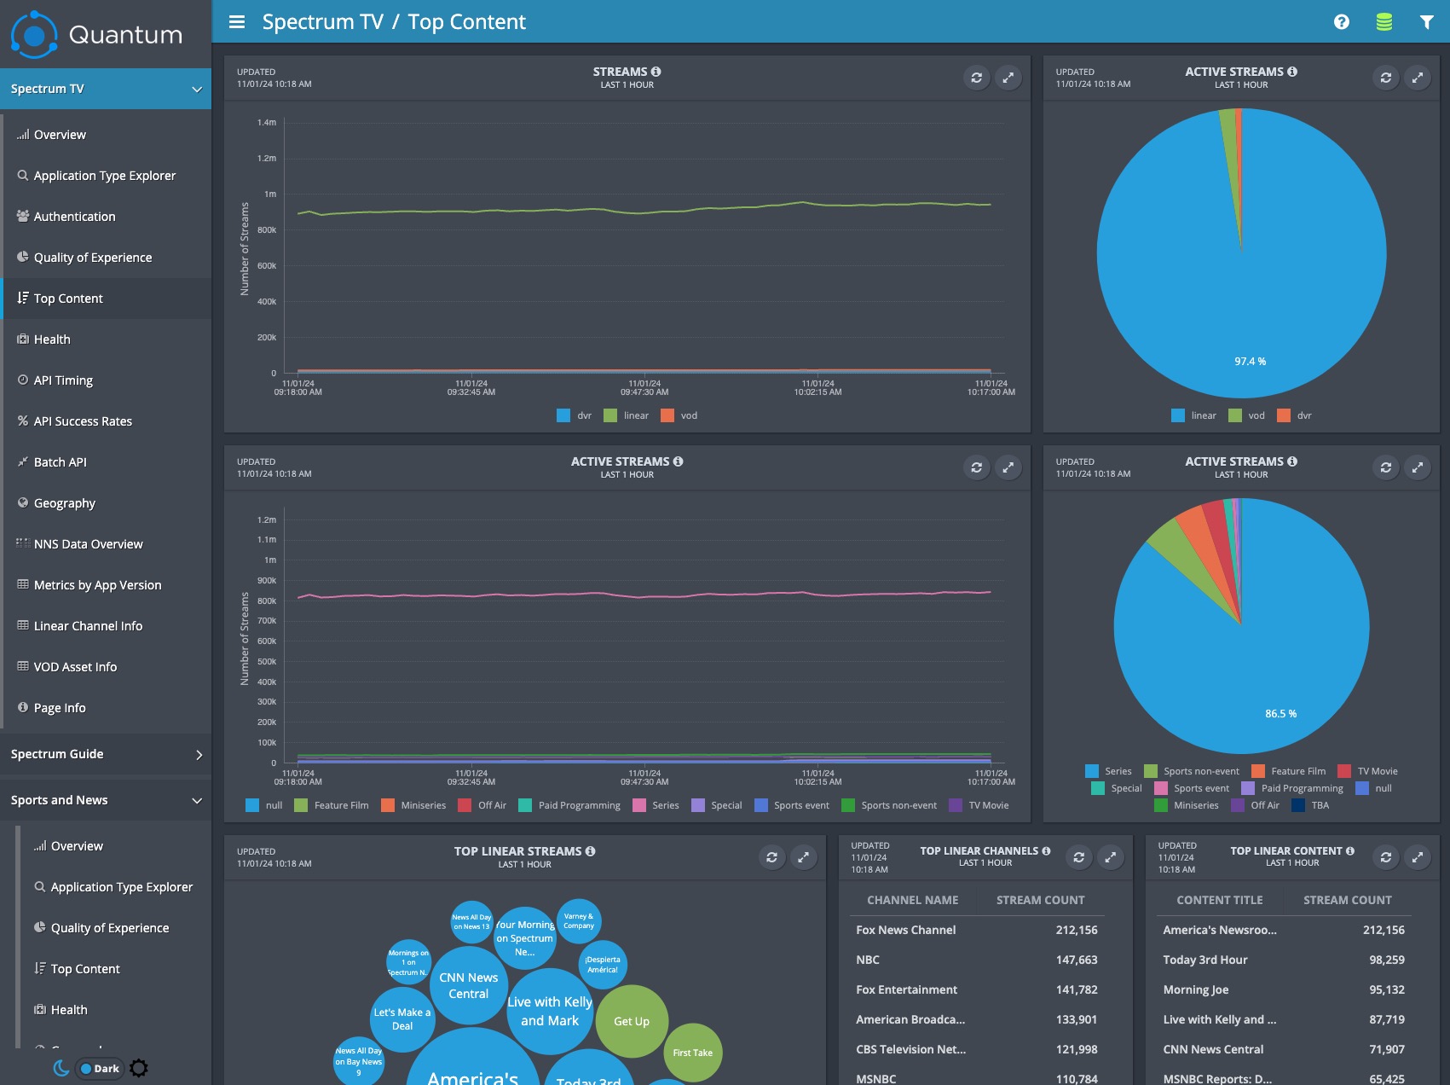Image resolution: width=1450 pixels, height=1085 pixels.
Task: Refresh the Streams line chart panel
Action: 977,78
